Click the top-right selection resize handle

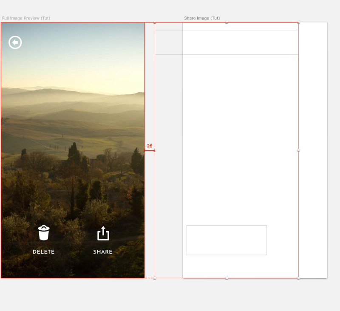[x=298, y=23]
